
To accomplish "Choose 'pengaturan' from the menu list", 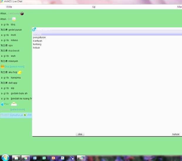I will click(x=39, y=37).
